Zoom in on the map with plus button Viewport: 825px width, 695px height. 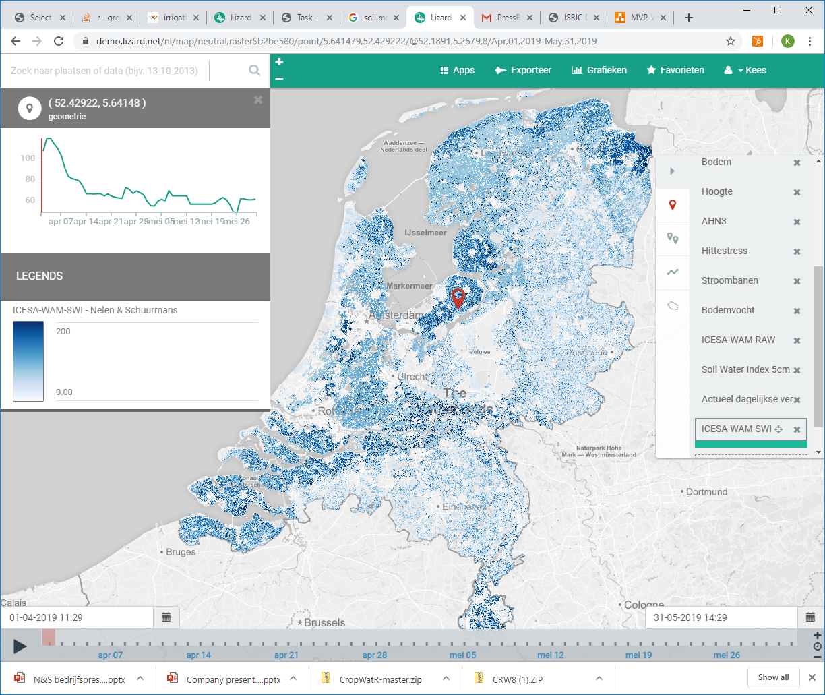click(x=278, y=61)
